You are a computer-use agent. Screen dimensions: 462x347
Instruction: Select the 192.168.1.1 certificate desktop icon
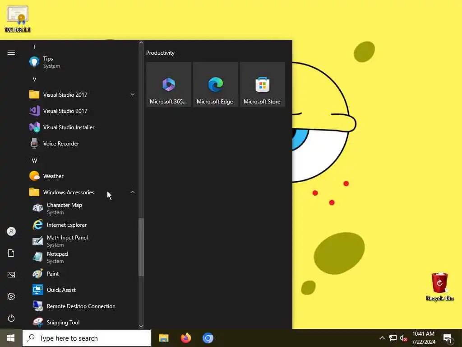click(18, 19)
